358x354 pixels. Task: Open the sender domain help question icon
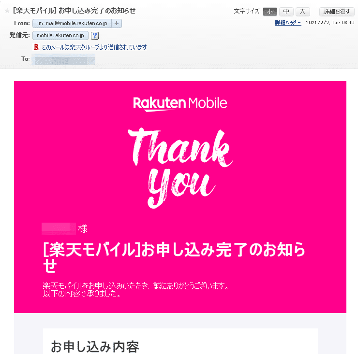(x=95, y=36)
